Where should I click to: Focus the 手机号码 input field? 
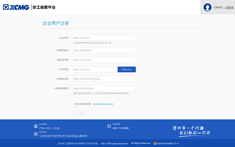(95, 69)
